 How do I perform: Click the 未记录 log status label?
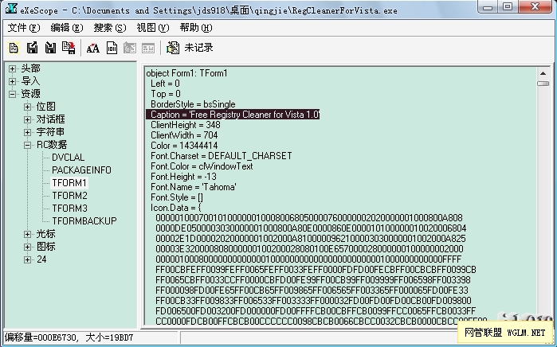pyautogui.click(x=198, y=48)
